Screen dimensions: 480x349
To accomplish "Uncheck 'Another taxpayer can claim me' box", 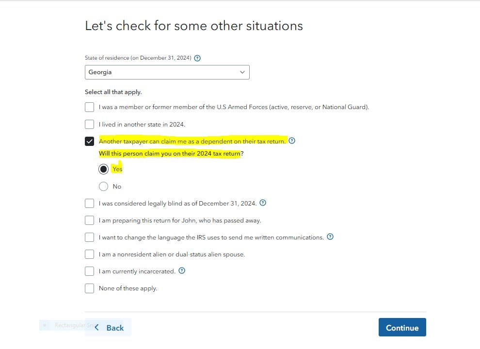I will click(89, 141).
